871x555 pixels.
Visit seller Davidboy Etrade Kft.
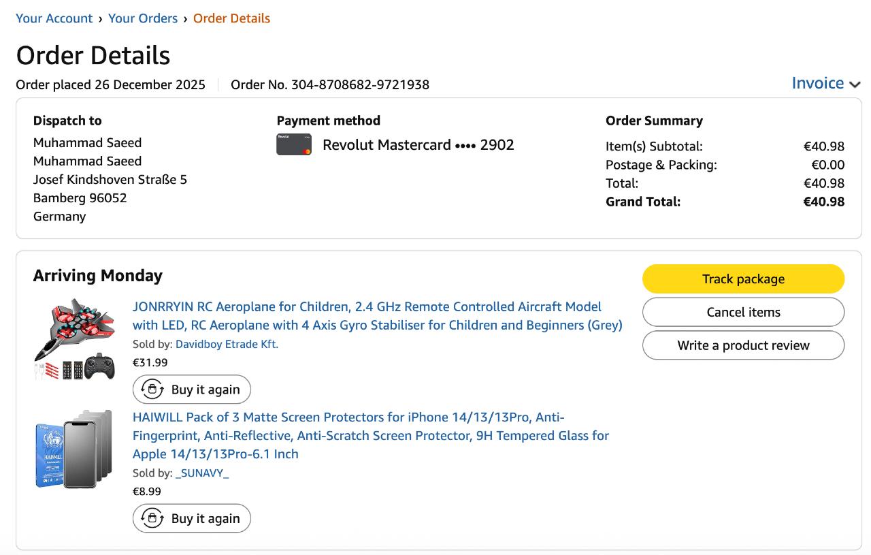227,344
